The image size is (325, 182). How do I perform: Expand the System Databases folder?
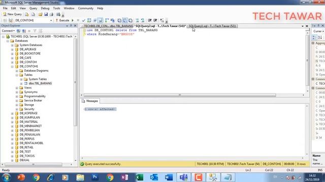tap(12, 45)
